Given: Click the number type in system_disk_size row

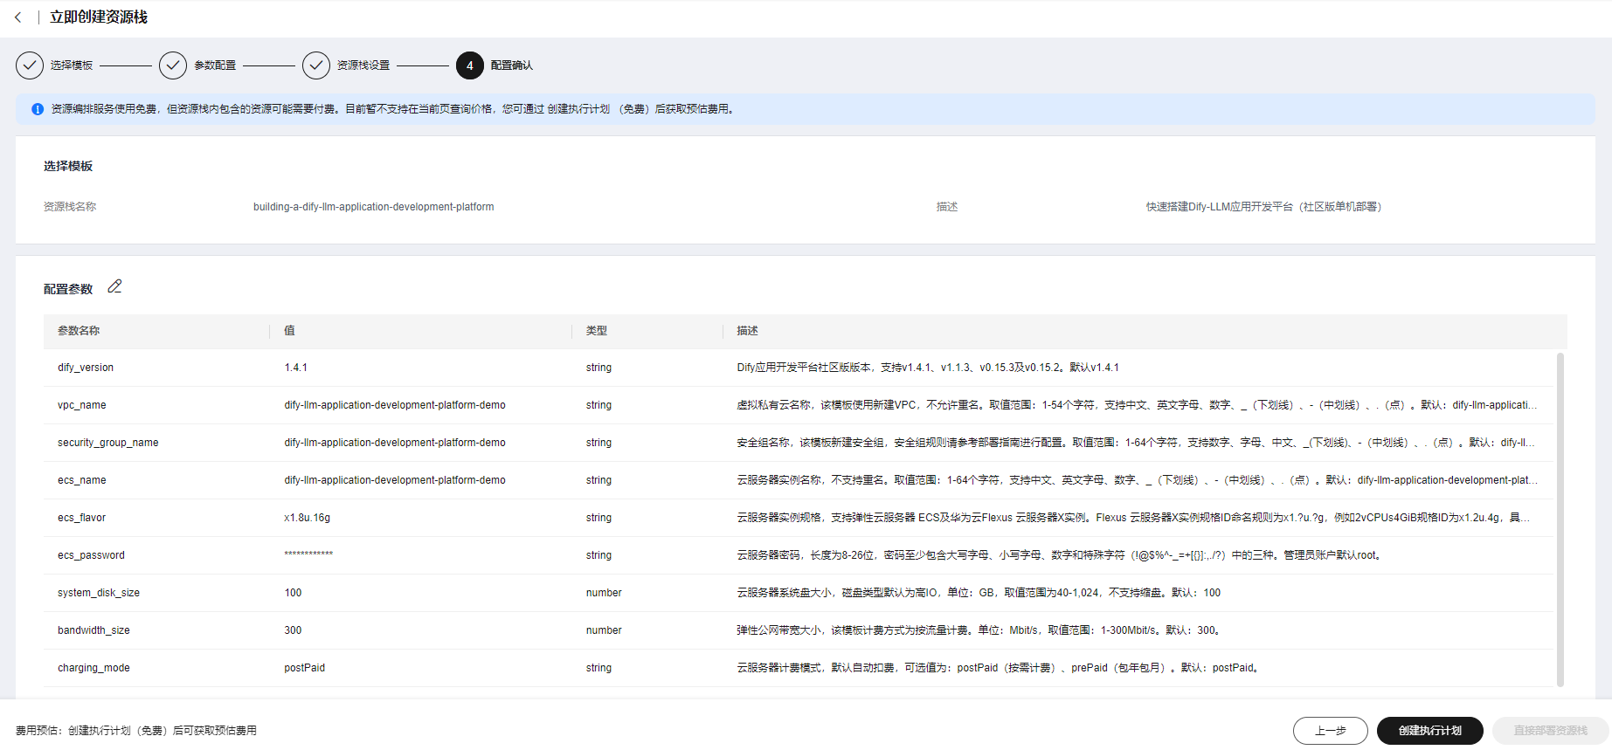Looking at the screenshot, I should (604, 593).
